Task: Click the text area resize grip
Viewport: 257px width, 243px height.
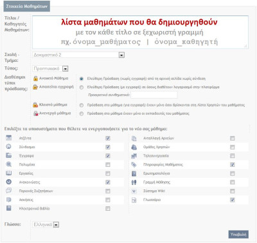Action: click(245, 46)
